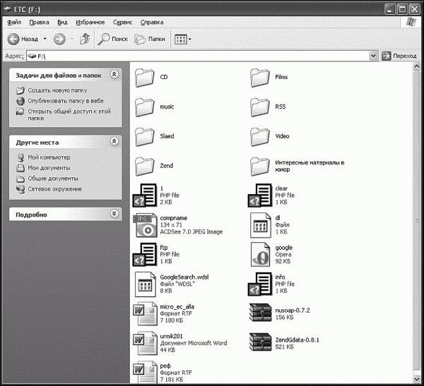Expand the 'Подробно' details panel
The width and height of the screenshot is (424, 386).
point(114,214)
